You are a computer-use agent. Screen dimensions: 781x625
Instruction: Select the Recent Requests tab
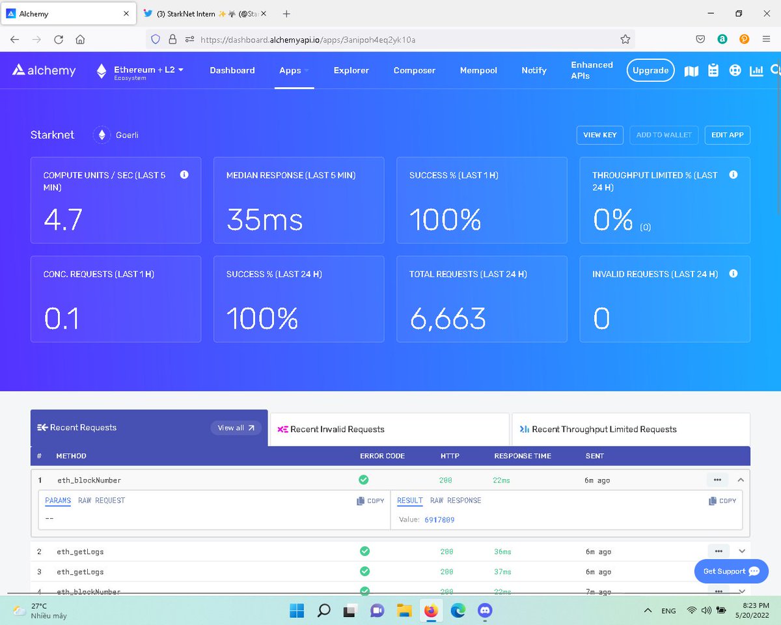coord(149,428)
